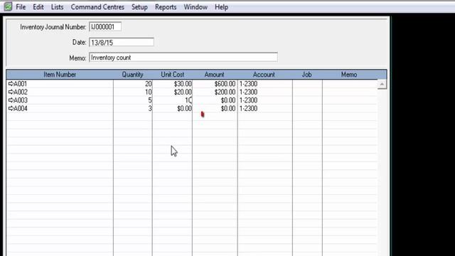Click the $0.00 unit cost for A004
Screen dimensions: 455x256
pos(172,108)
